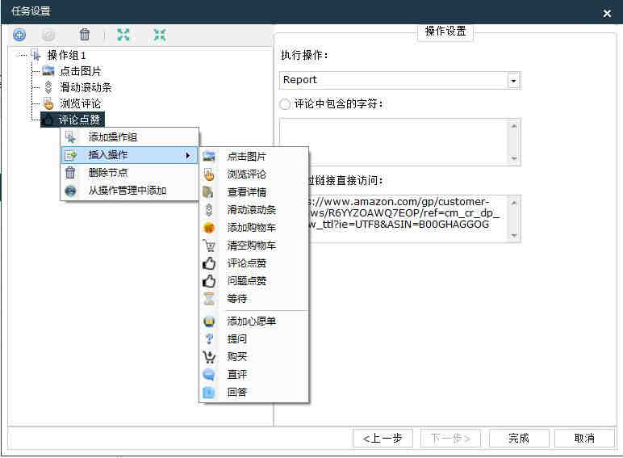The width and height of the screenshot is (623, 458).
Task: Click 插入操作 green arrow icon
Action: [71, 155]
